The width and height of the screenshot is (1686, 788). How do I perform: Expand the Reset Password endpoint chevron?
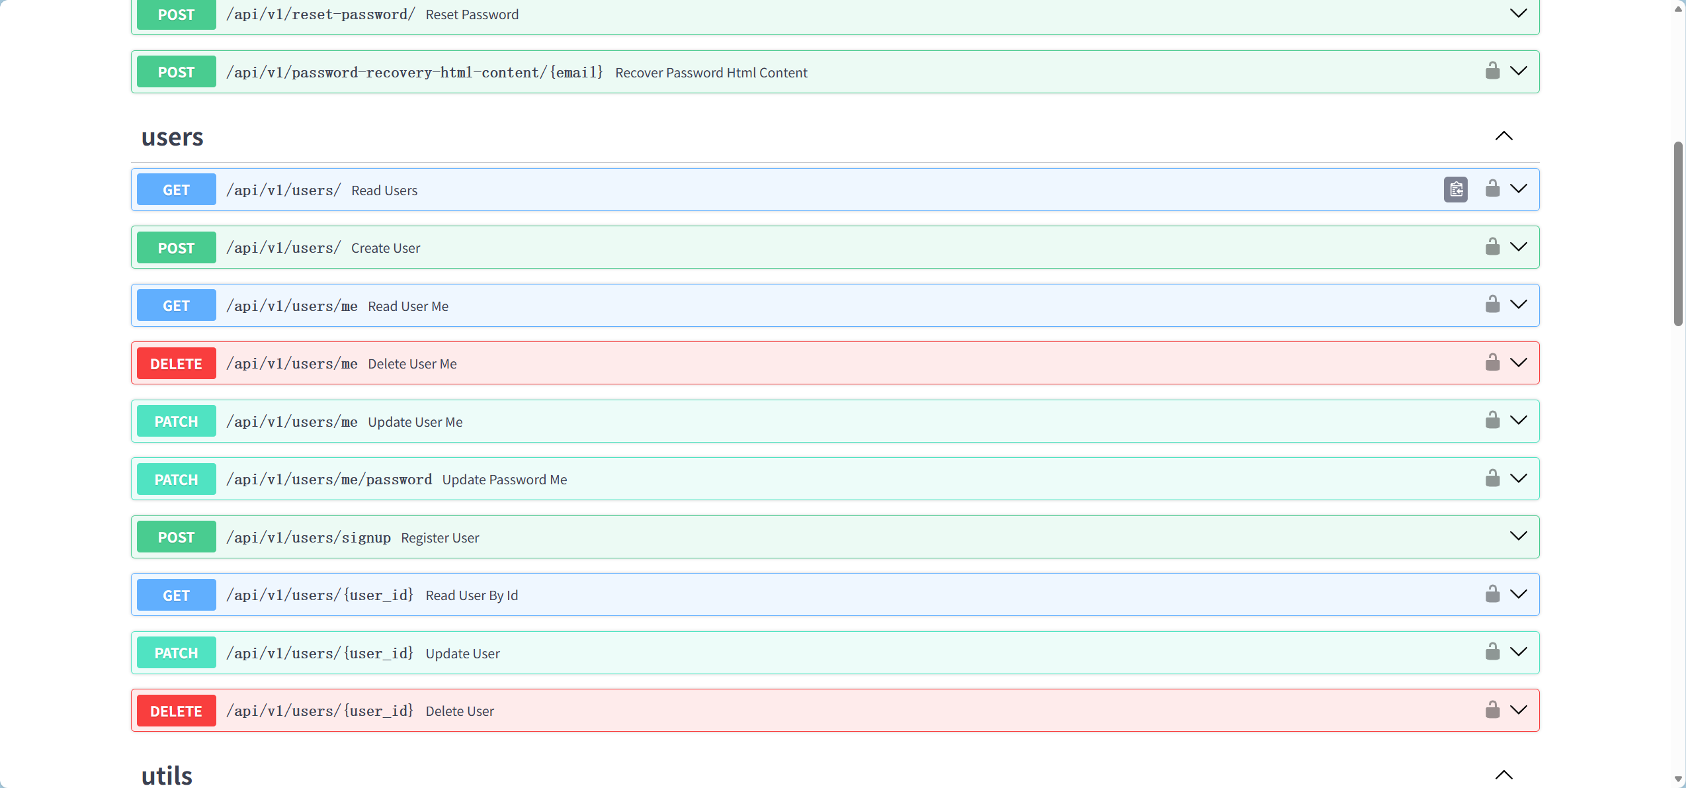coord(1518,13)
